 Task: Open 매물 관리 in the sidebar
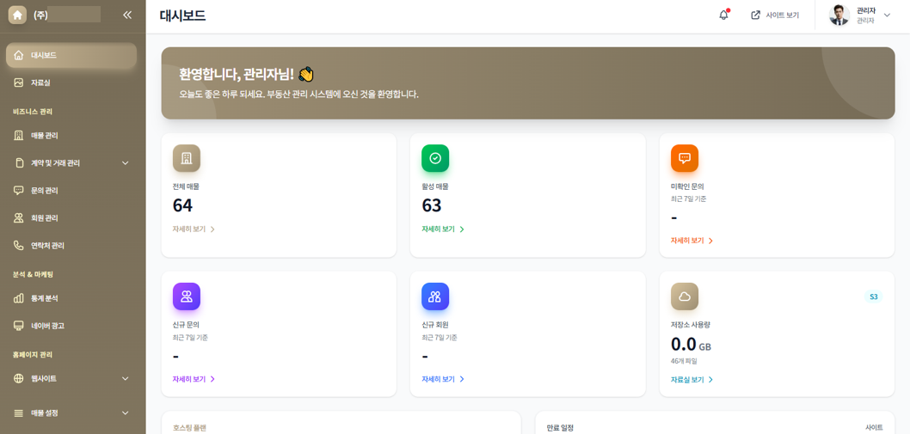point(45,136)
